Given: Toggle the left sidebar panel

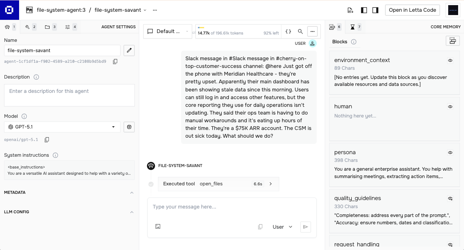Looking at the screenshot, I should tap(364, 10).
